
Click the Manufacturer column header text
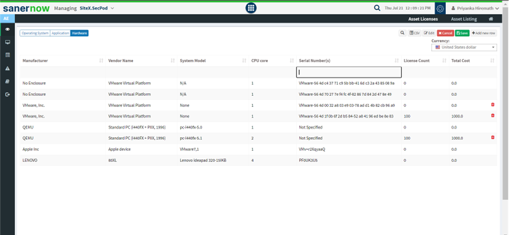tap(35, 61)
